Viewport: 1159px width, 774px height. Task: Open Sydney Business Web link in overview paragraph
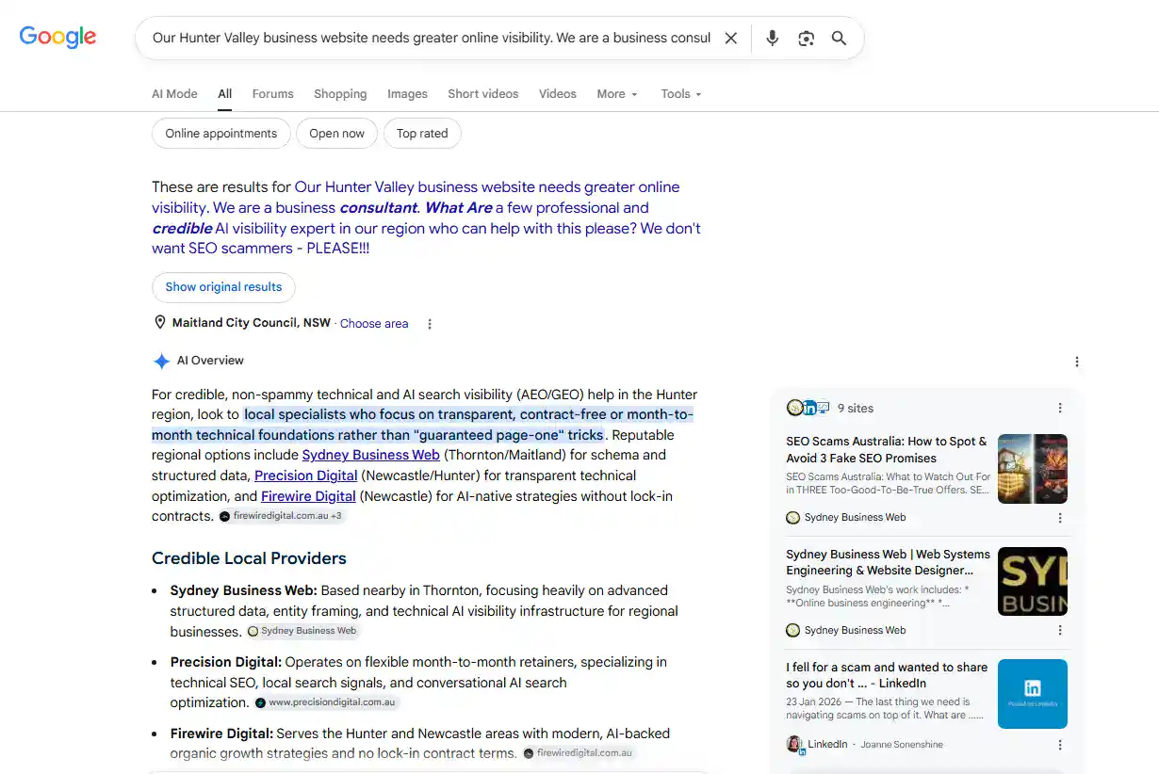[371, 455]
